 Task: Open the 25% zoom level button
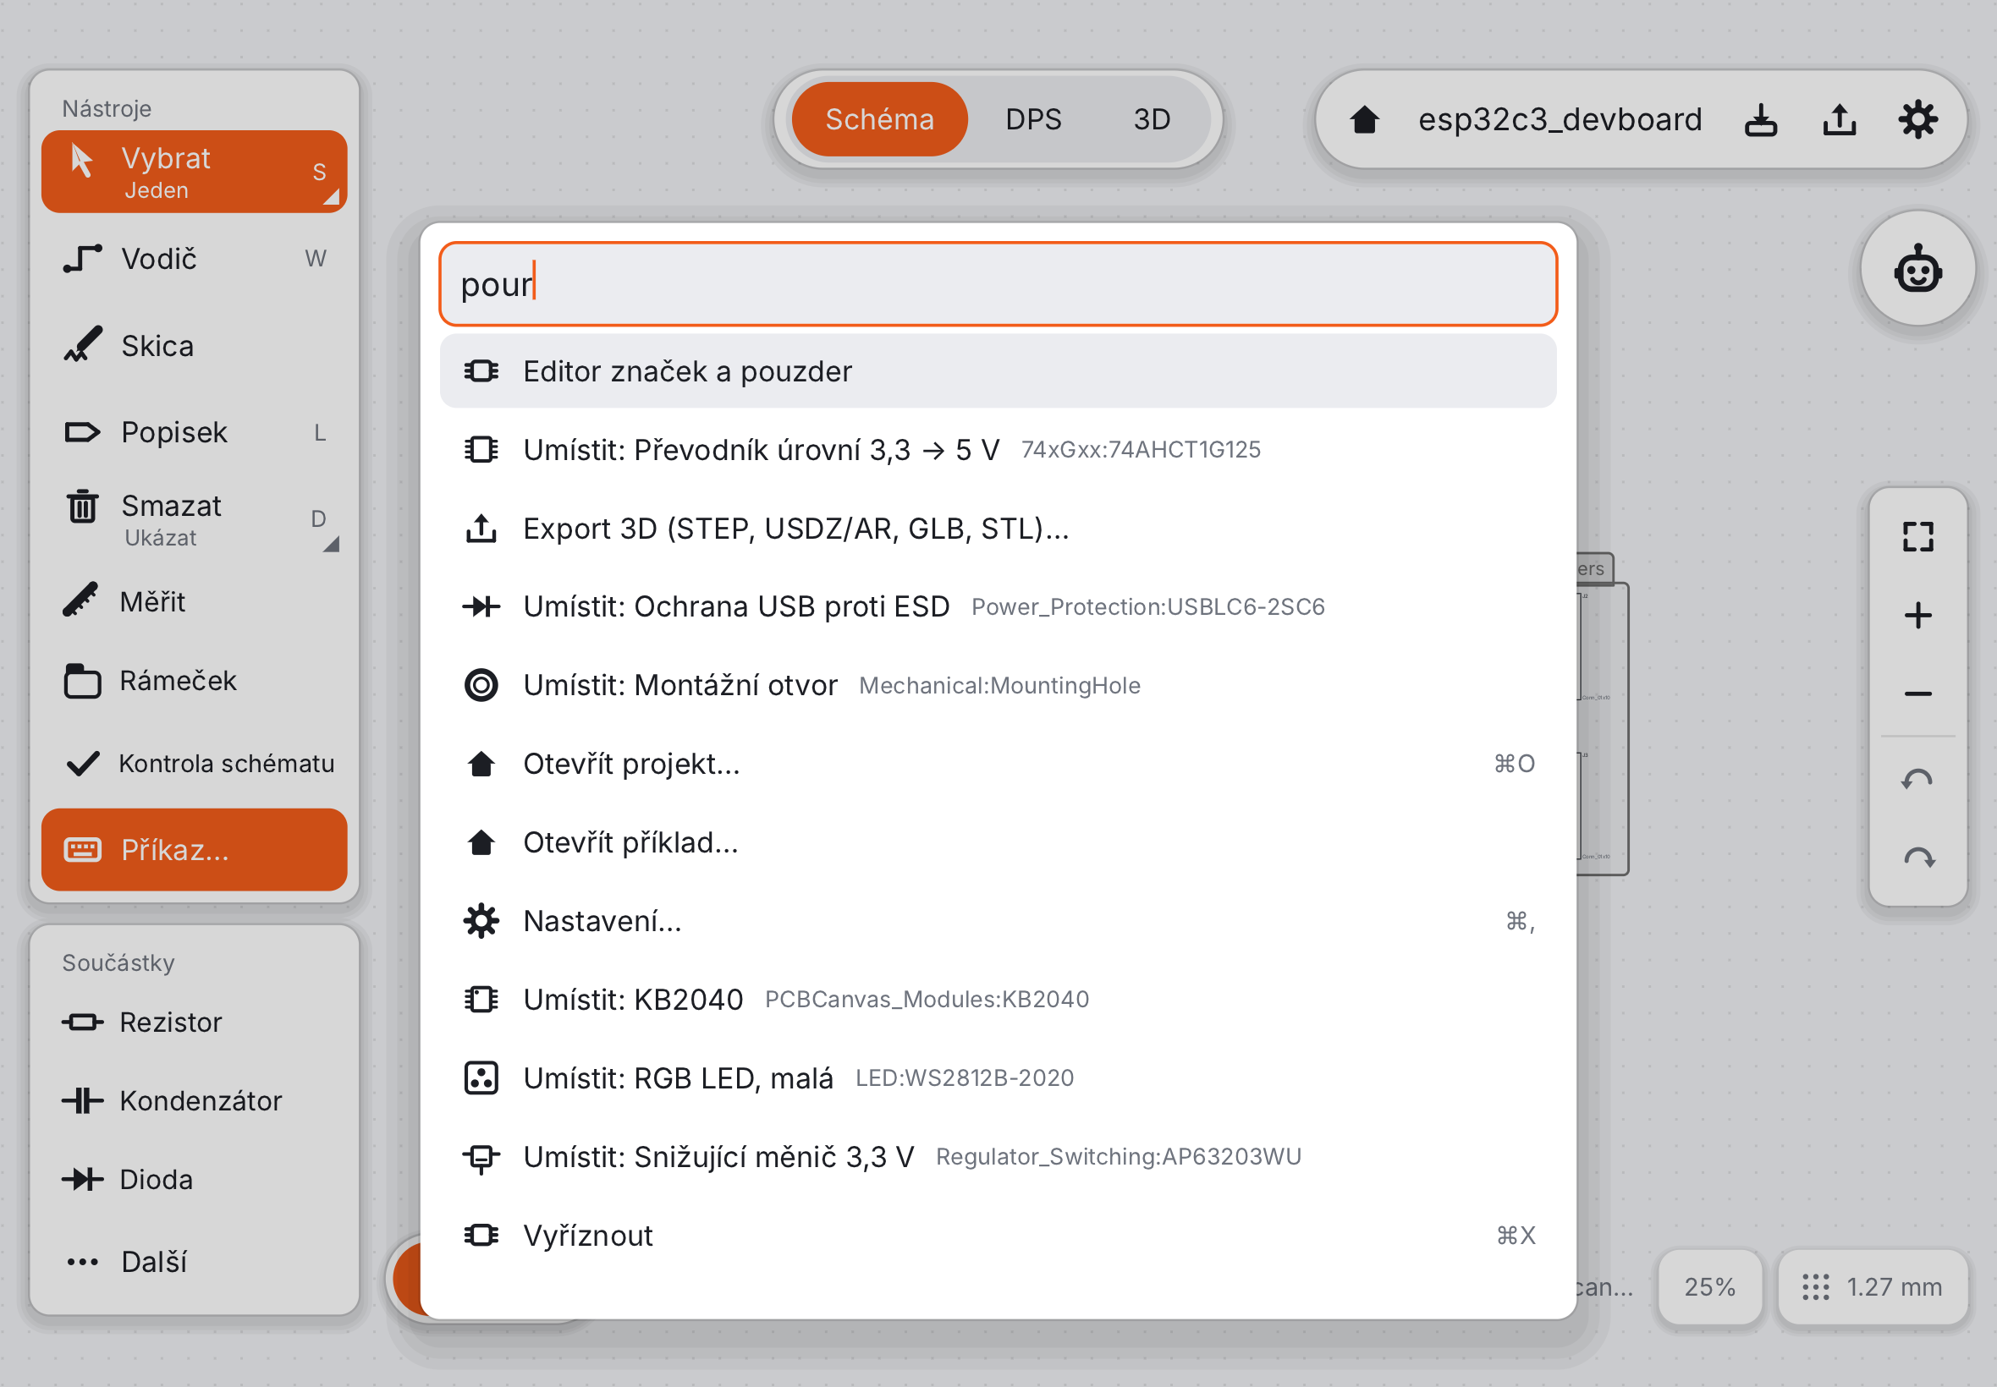[x=1709, y=1286]
